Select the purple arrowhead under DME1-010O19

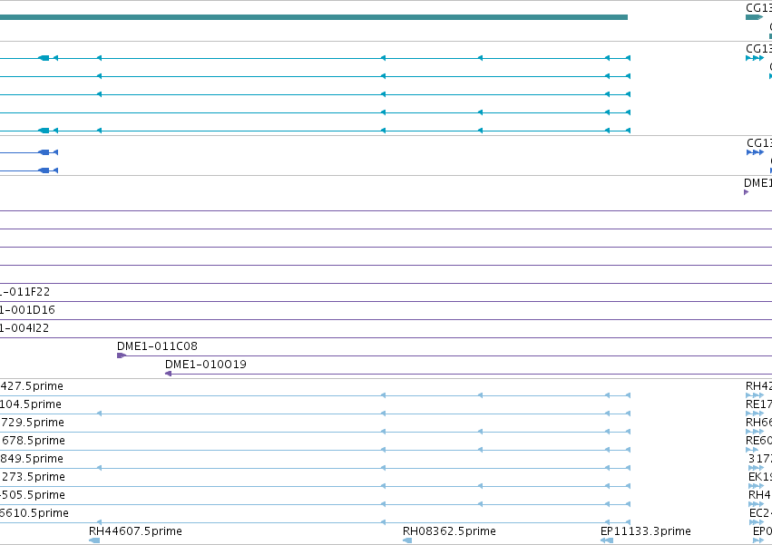(168, 374)
